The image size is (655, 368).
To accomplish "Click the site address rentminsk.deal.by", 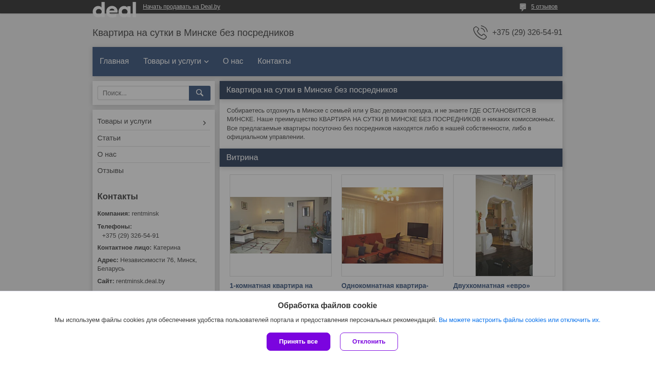I will pyautogui.click(x=140, y=281).
